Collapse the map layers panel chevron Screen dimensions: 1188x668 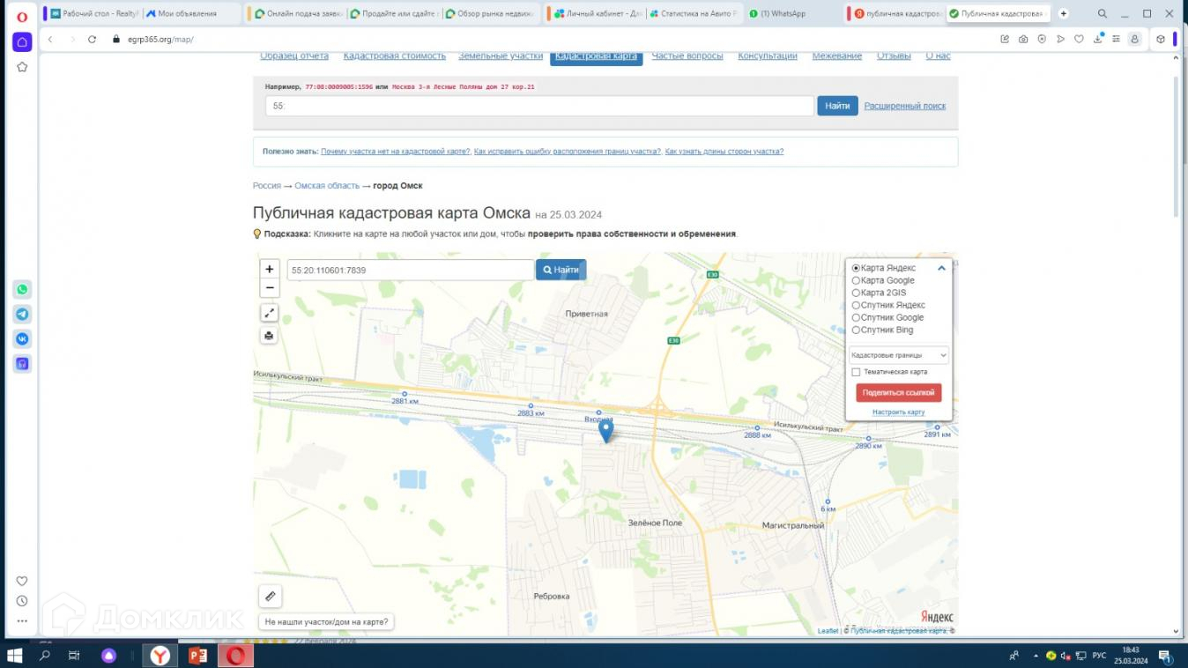pyautogui.click(x=941, y=268)
